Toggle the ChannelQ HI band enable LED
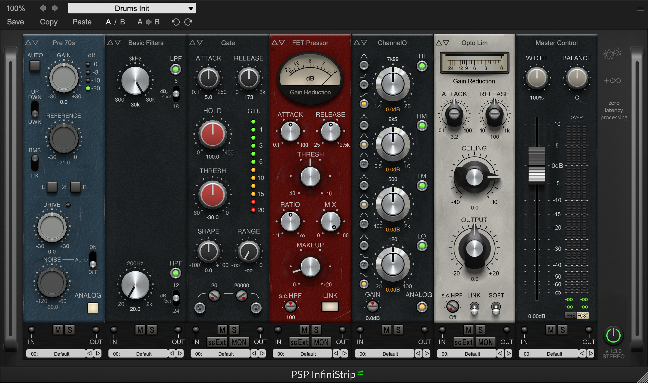 pyautogui.click(x=422, y=66)
